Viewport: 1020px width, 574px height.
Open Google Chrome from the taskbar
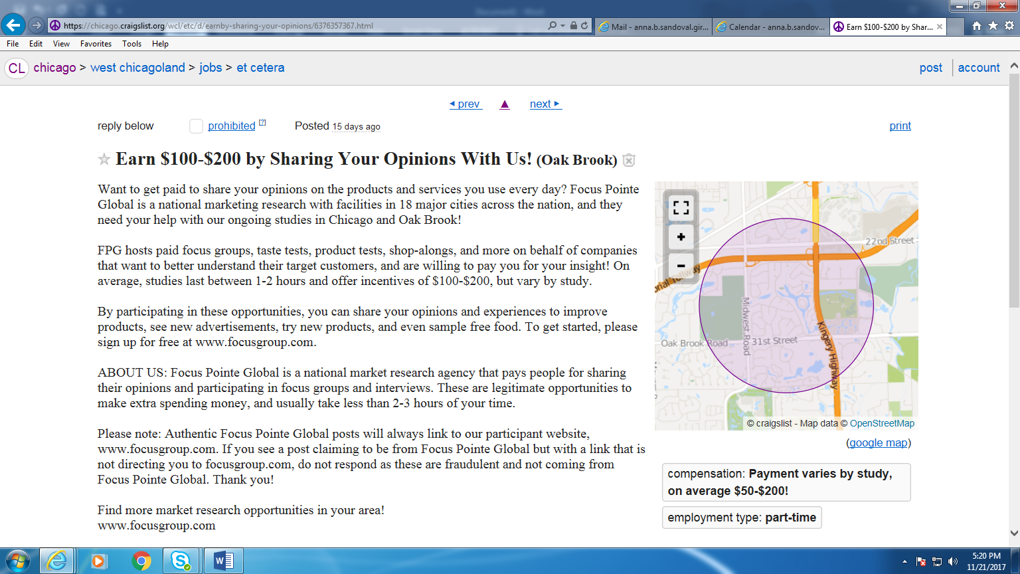coord(141,561)
